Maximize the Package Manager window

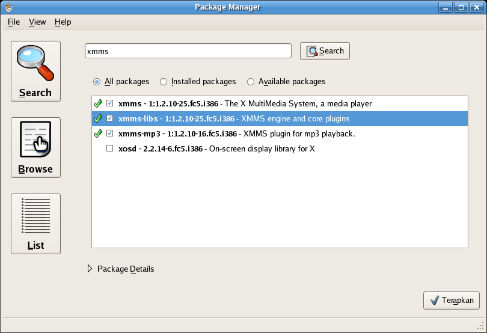click(461, 7)
